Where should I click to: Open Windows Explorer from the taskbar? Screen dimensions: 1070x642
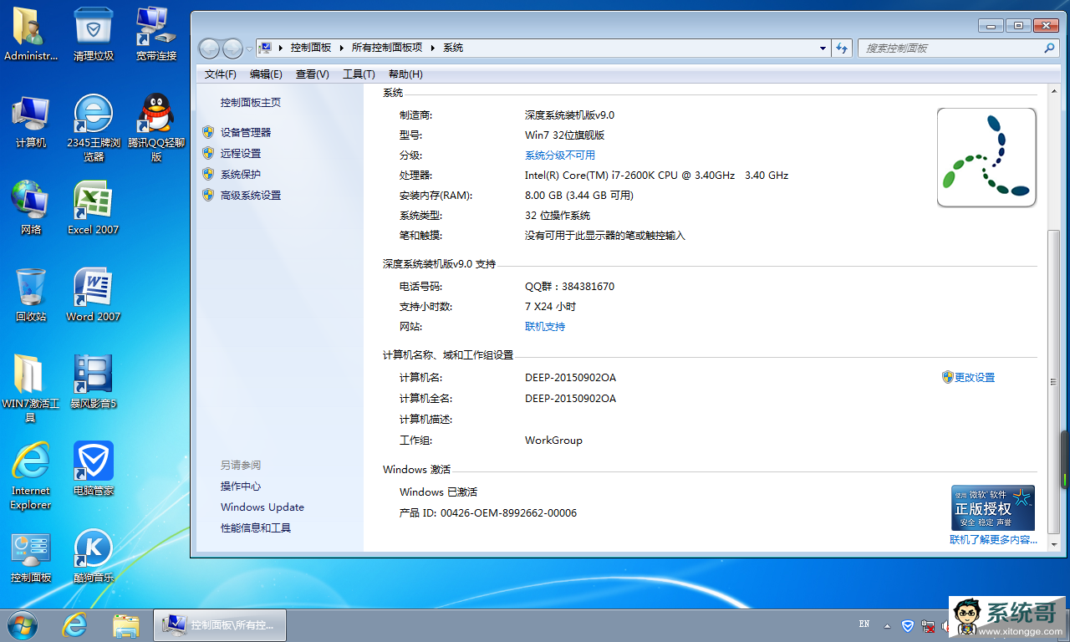pos(126,624)
